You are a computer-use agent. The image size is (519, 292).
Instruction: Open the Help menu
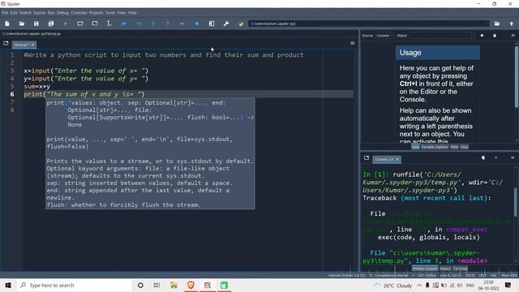pos(132,13)
